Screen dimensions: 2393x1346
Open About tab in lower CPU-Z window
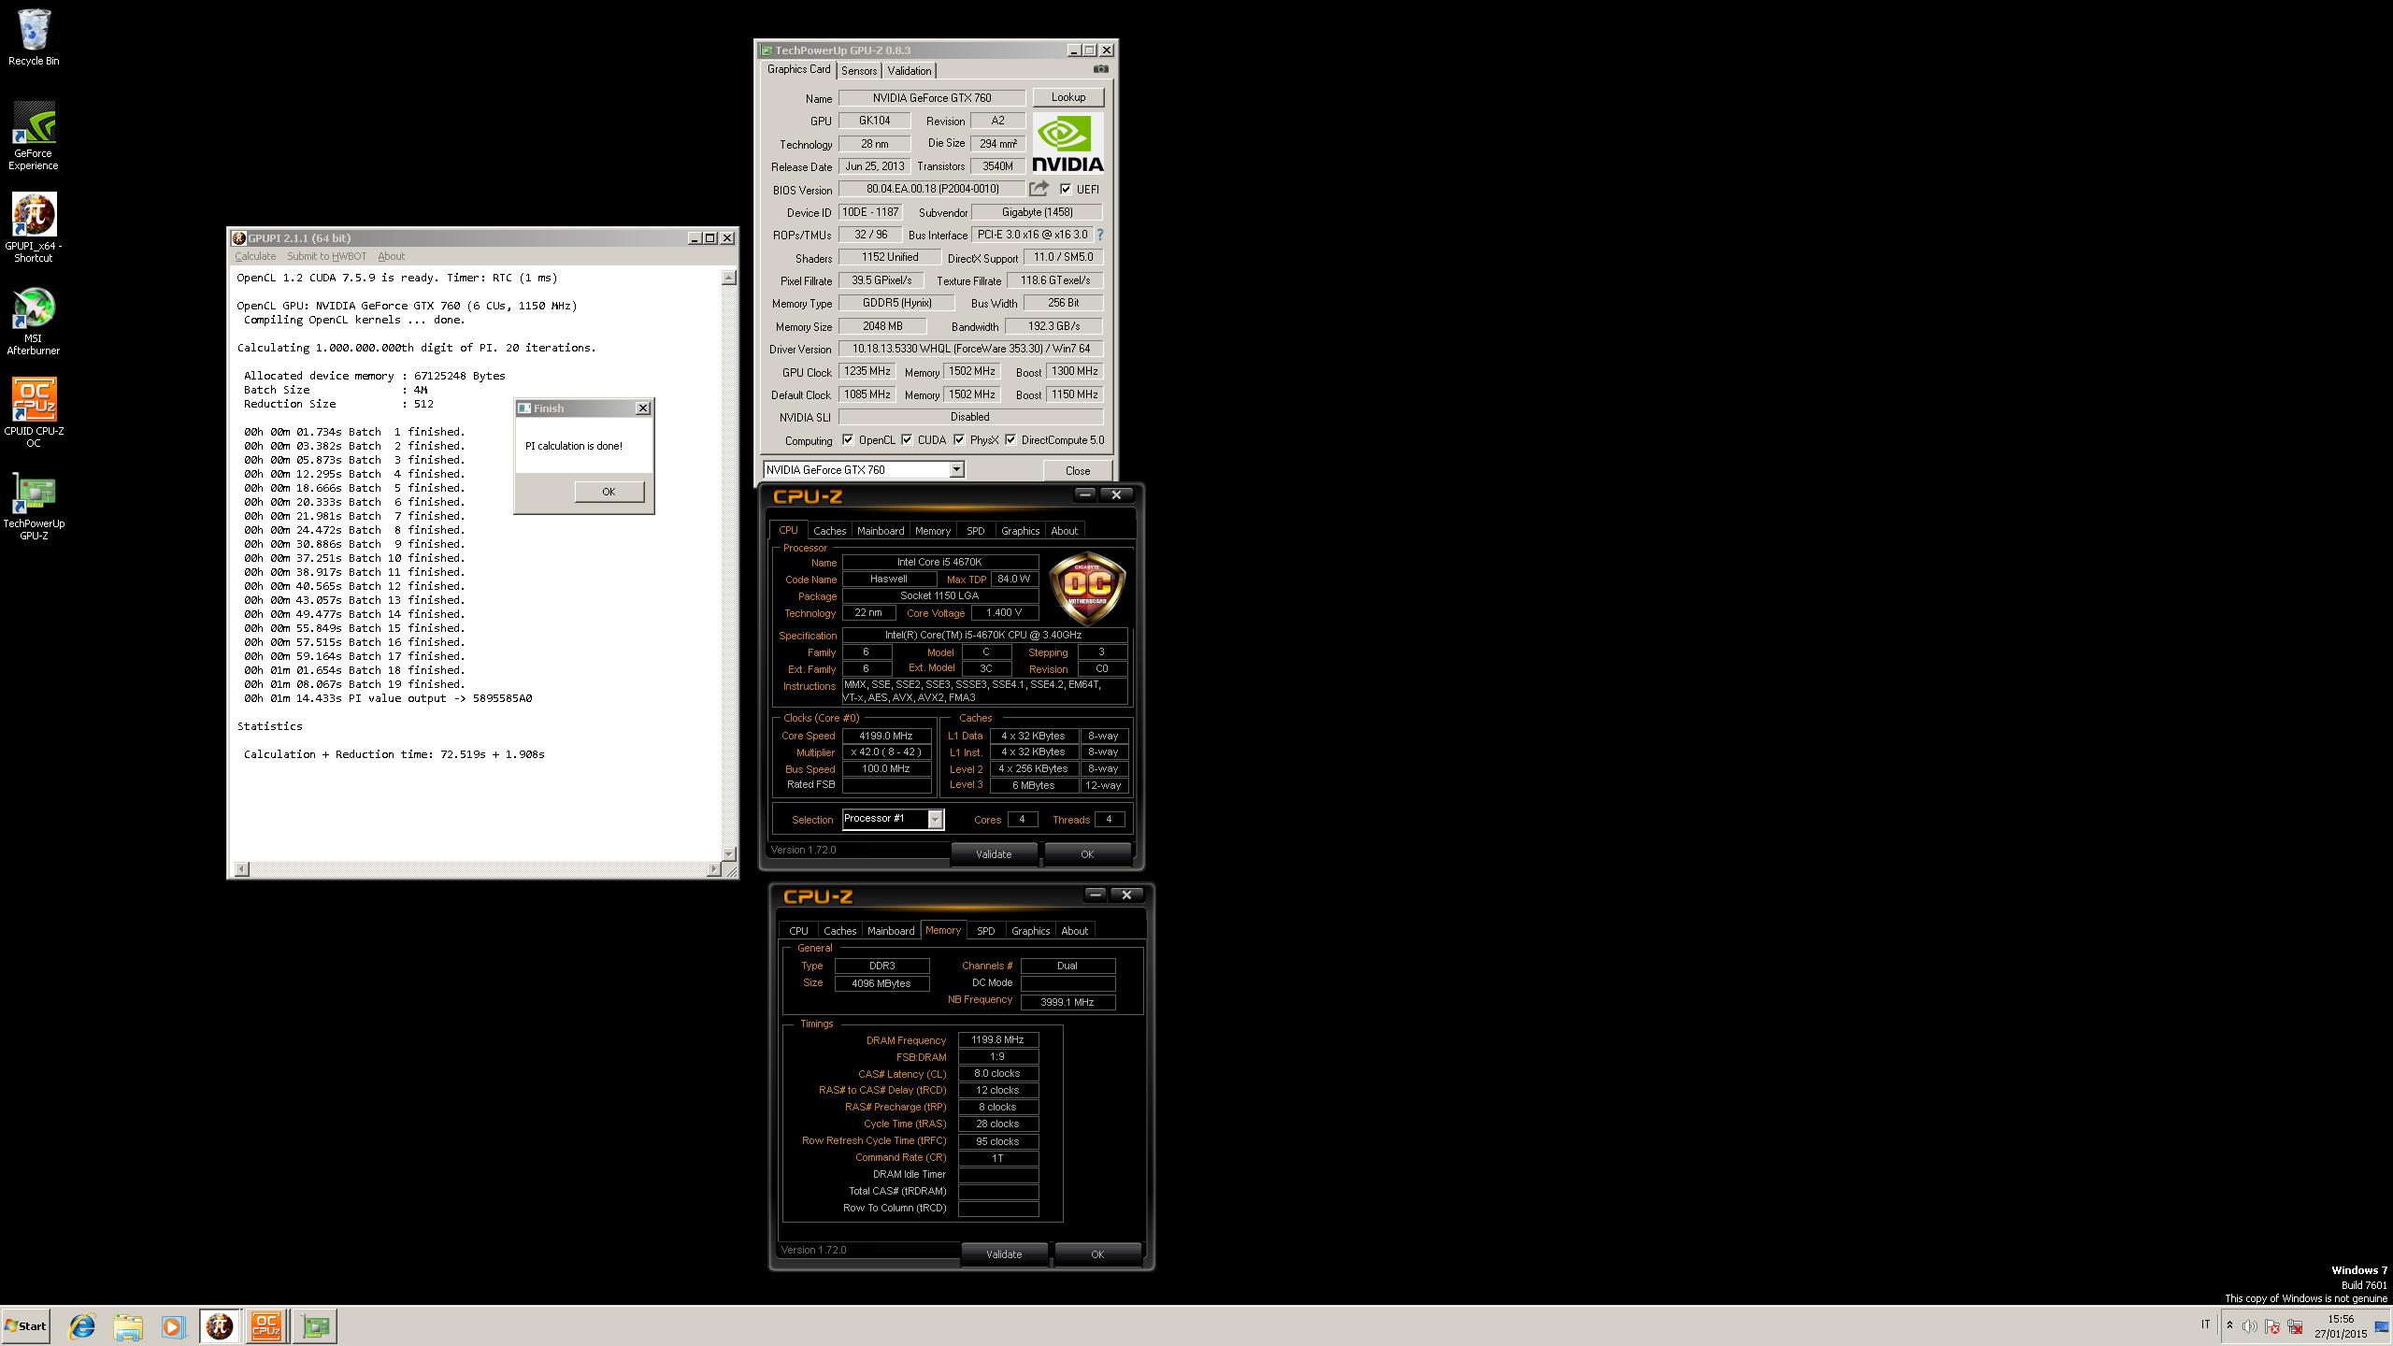[1074, 931]
